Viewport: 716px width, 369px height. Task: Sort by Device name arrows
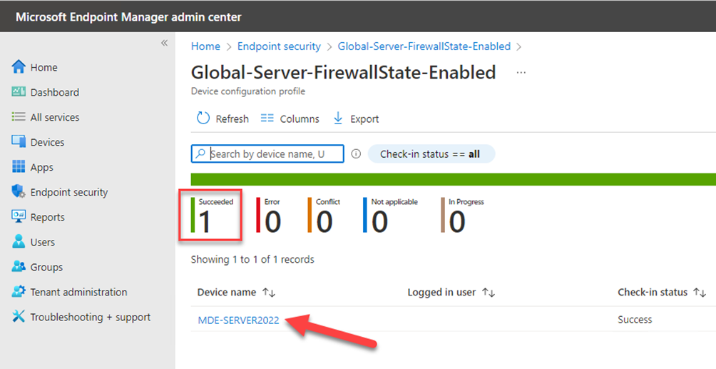[269, 293]
